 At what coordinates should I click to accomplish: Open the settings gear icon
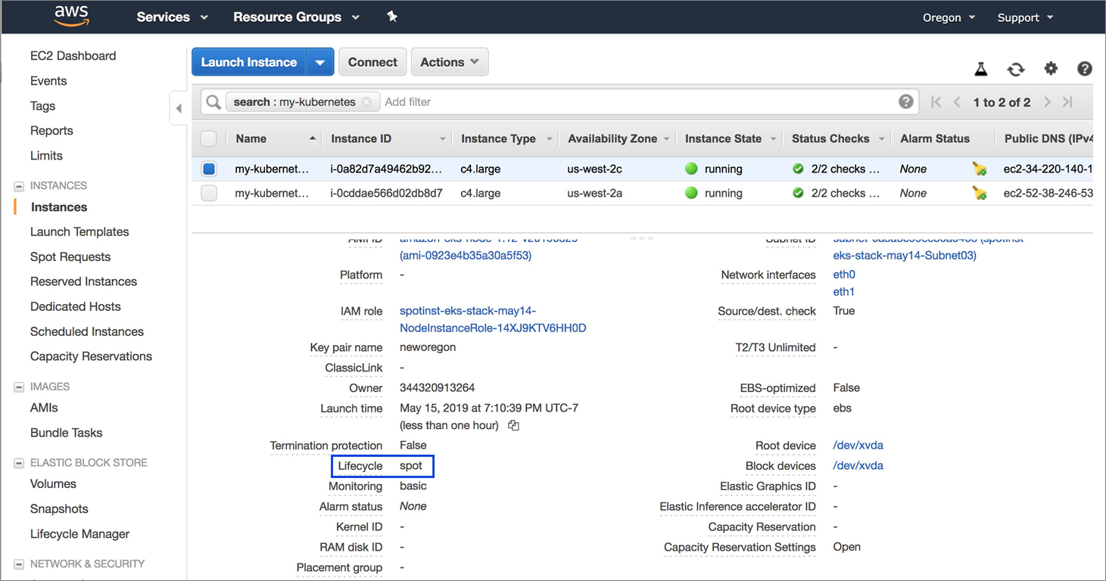(1050, 69)
